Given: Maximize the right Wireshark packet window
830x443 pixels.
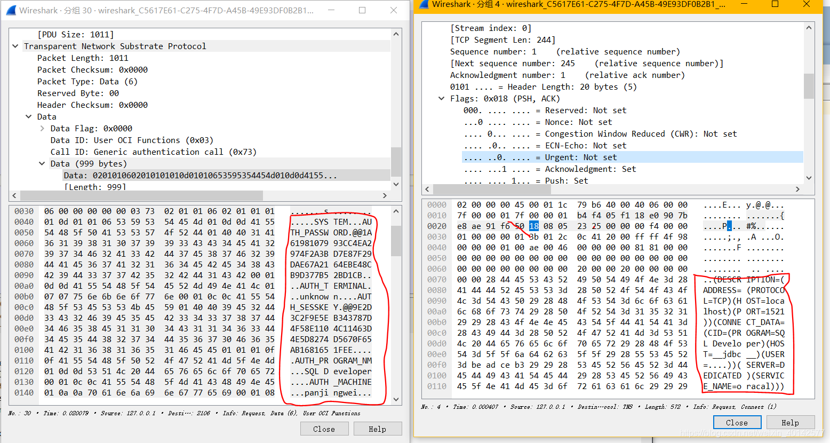Looking at the screenshot, I should click(x=775, y=4).
